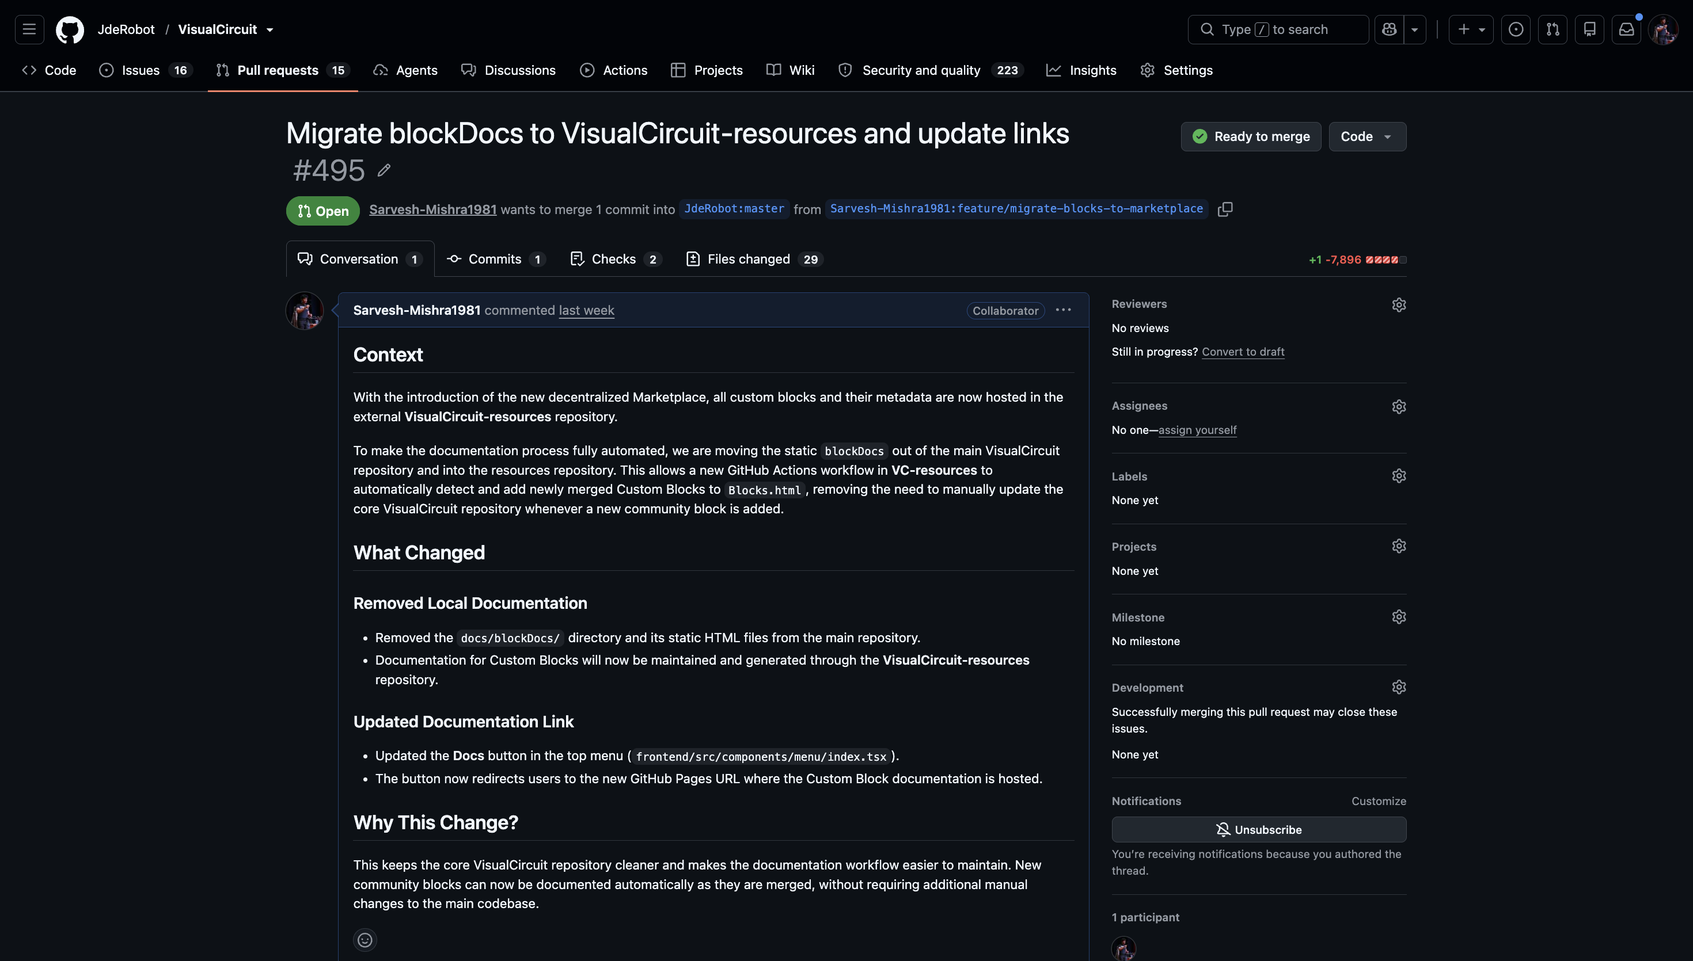Viewport: 1693px width, 961px height.
Task: Expand the VisualCircuit repository dropdown arrow
Action: 269,30
